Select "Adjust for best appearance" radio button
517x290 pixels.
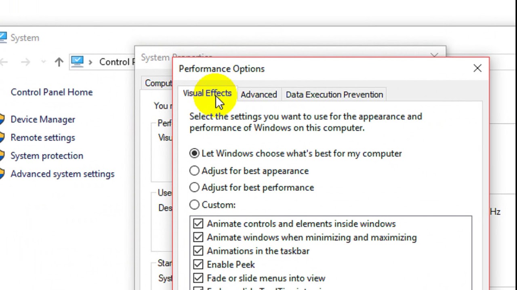[x=195, y=171]
